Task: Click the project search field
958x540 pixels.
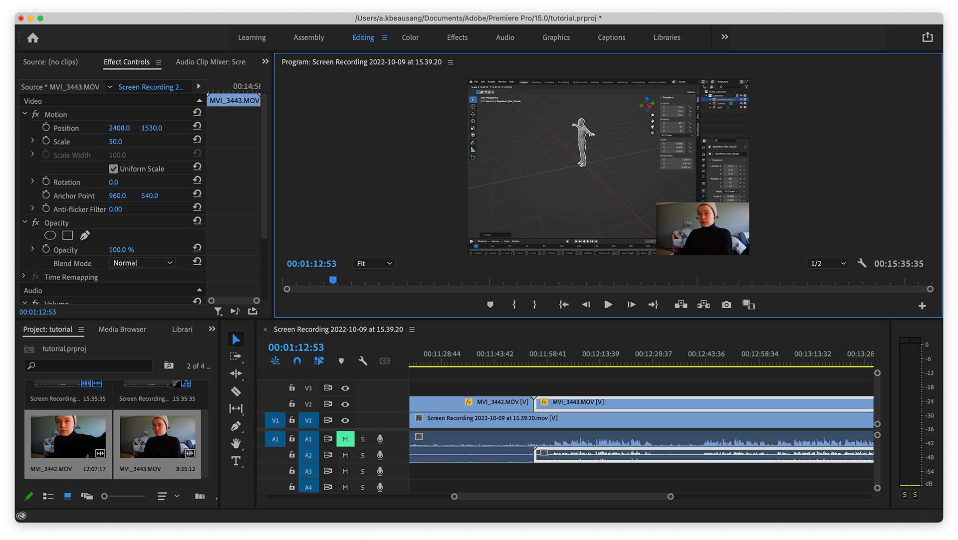Action: (88, 365)
